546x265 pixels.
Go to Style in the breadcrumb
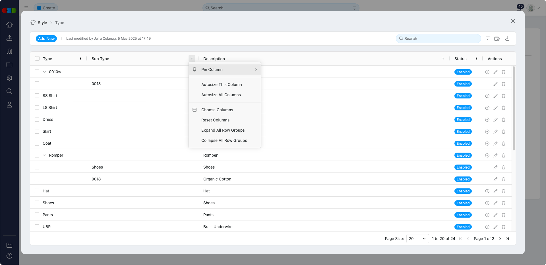[42, 23]
